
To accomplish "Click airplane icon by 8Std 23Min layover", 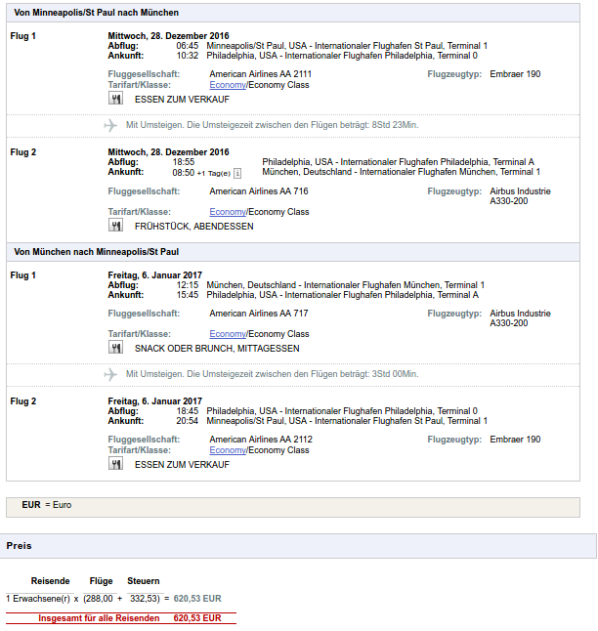I will coord(110,125).
